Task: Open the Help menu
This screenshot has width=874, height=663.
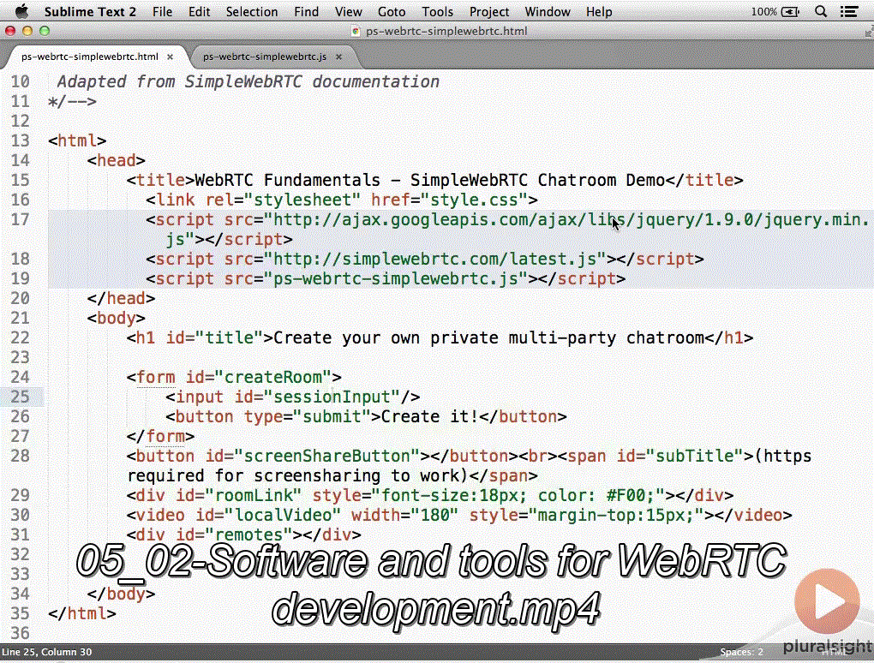Action: pyautogui.click(x=599, y=12)
